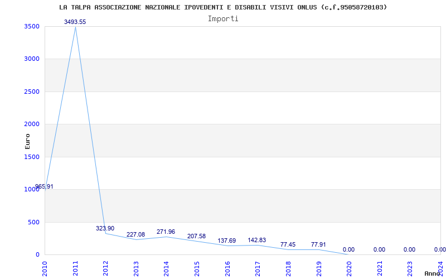Select the 142.83 value label
Viewport: 446px width, 279px height.
point(257,240)
